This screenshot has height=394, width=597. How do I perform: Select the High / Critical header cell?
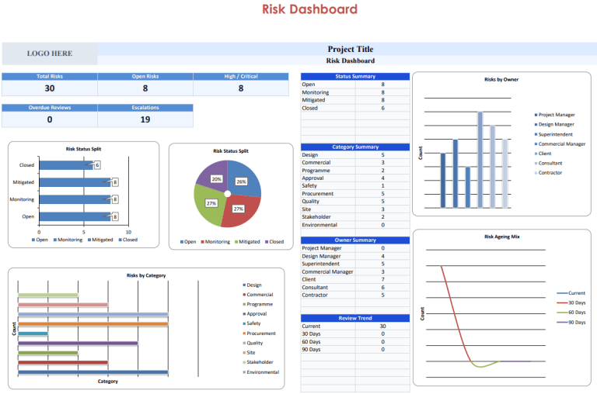point(241,76)
